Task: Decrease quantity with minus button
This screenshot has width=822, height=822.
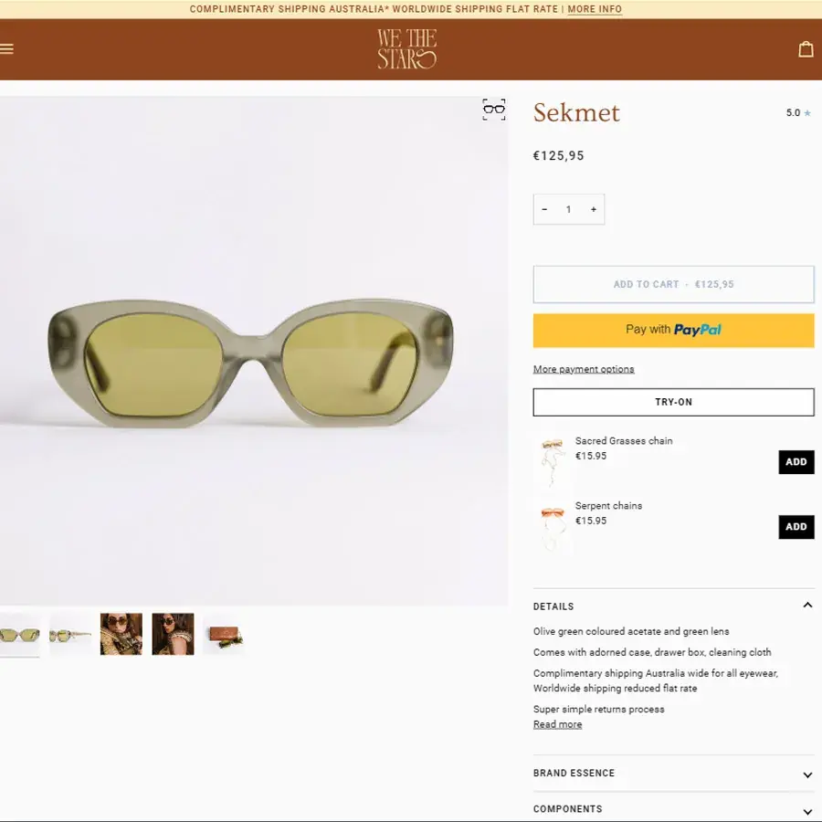Action: coord(544,209)
